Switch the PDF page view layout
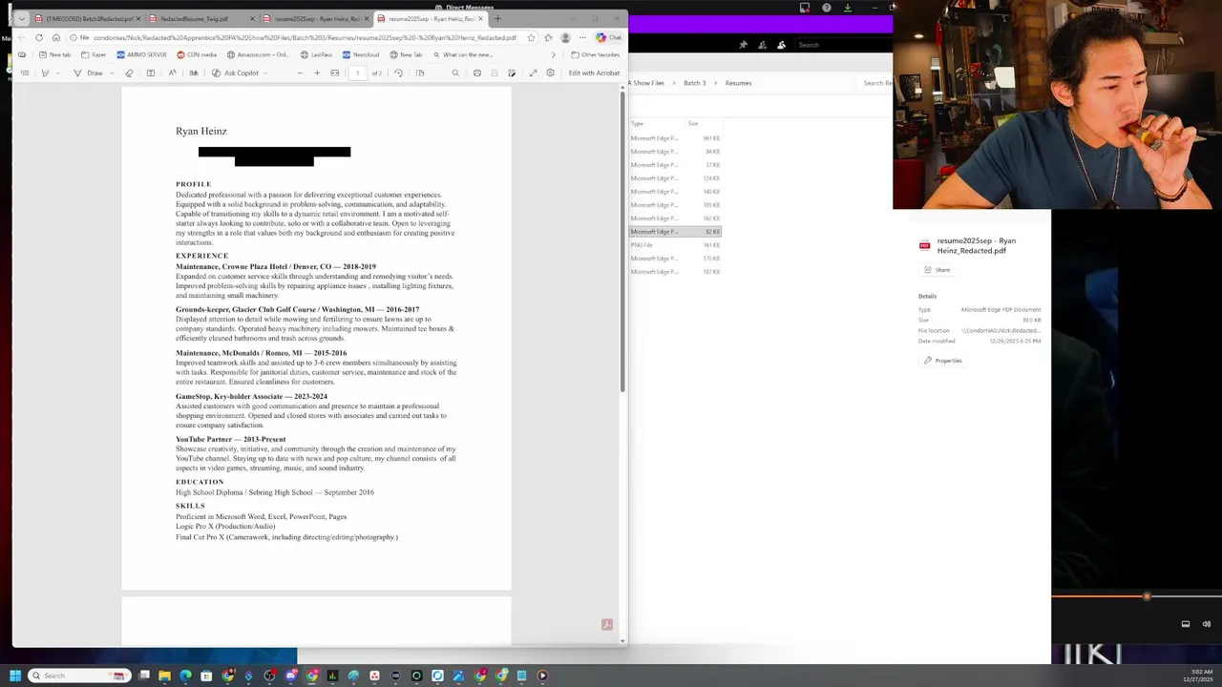The image size is (1222, 687). [420, 73]
